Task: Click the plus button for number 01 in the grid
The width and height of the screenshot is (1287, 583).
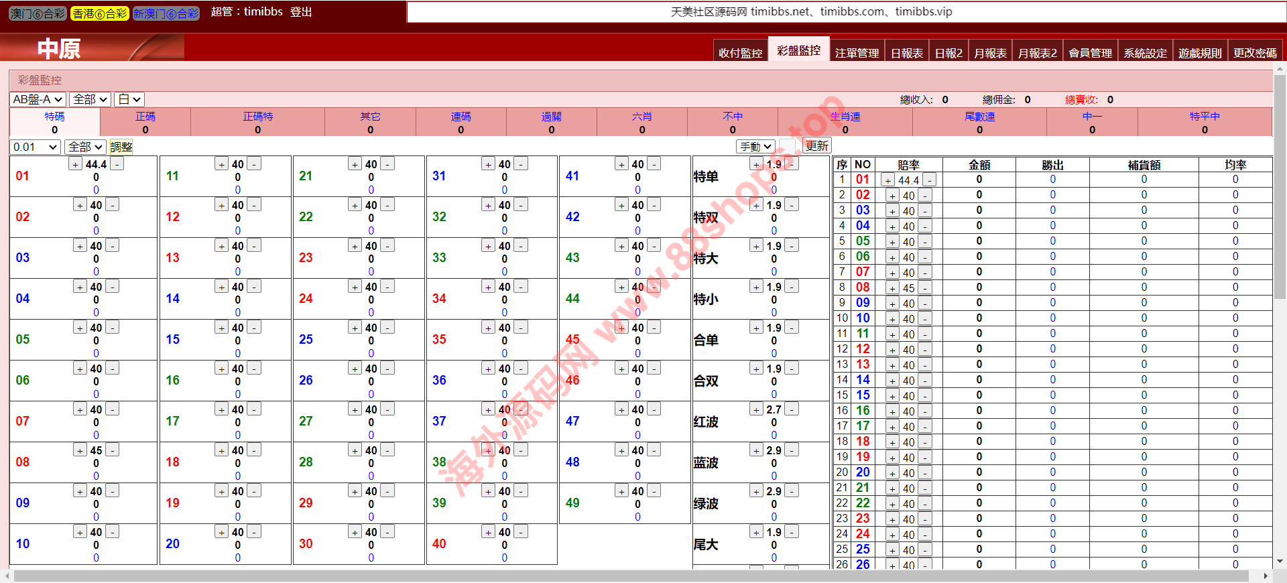Action: [76, 164]
